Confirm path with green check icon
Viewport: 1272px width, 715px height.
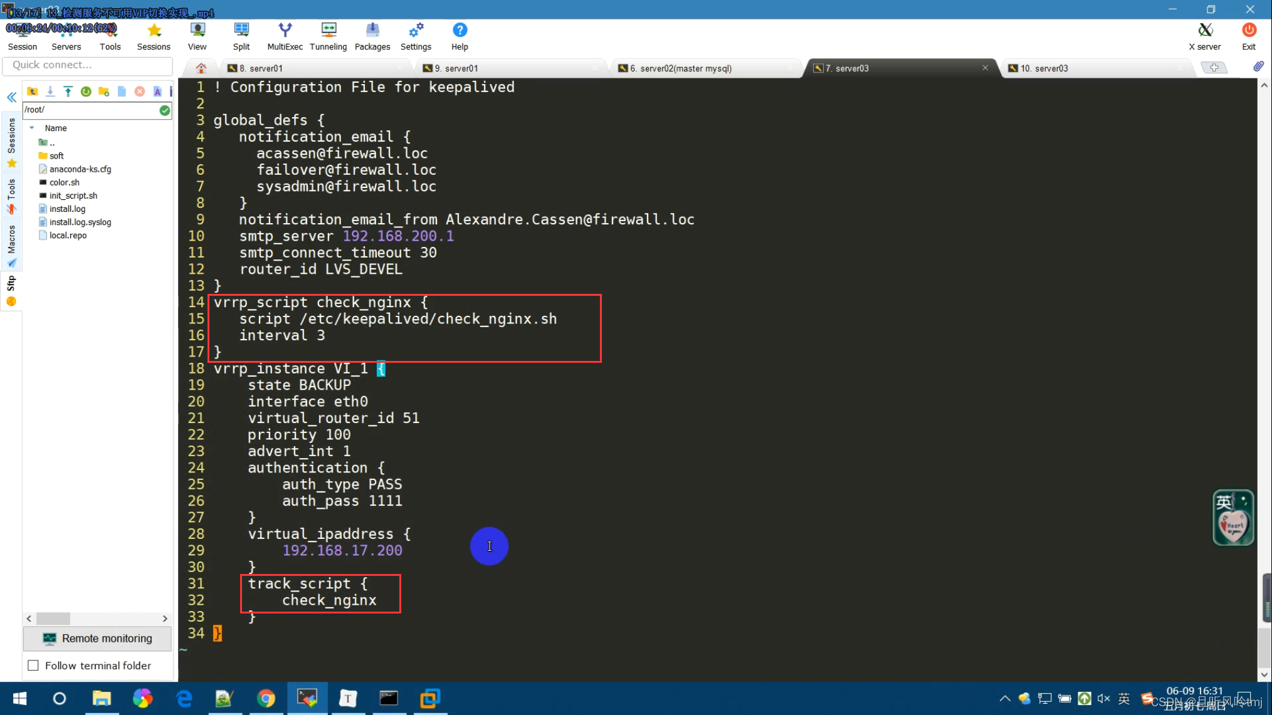[164, 110]
